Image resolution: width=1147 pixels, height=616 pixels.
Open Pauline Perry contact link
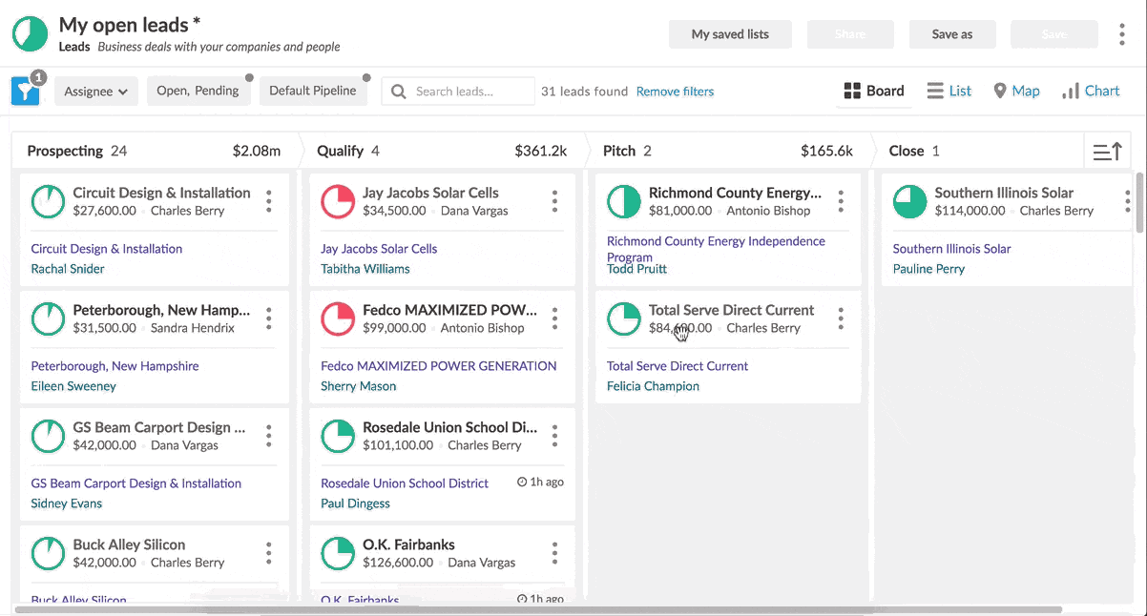[928, 269]
